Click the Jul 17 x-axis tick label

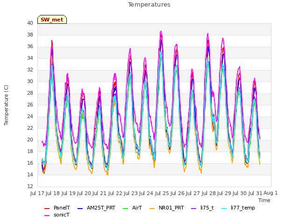[37, 193]
